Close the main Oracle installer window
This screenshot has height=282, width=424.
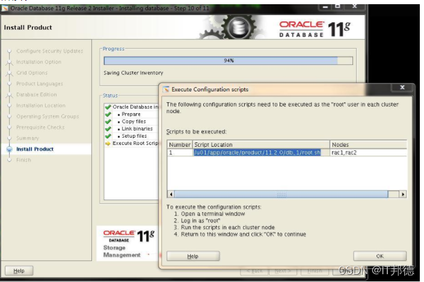click(x=354, y=6)
